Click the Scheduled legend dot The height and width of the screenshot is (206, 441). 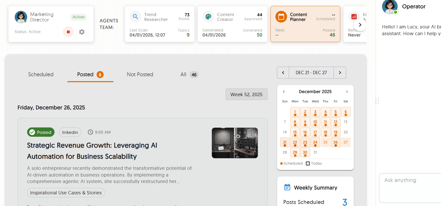[x=282, y=163]
